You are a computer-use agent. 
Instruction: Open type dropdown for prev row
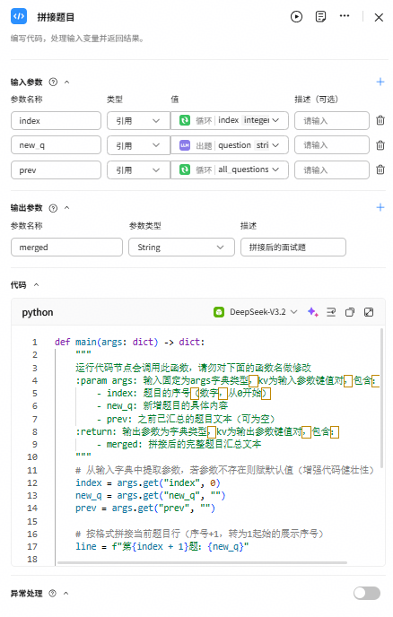coord(138,170)
